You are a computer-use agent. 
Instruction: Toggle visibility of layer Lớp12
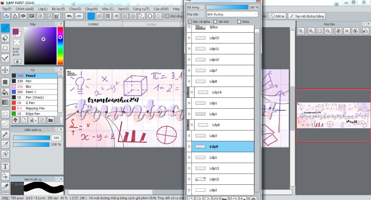pos(189,179)
